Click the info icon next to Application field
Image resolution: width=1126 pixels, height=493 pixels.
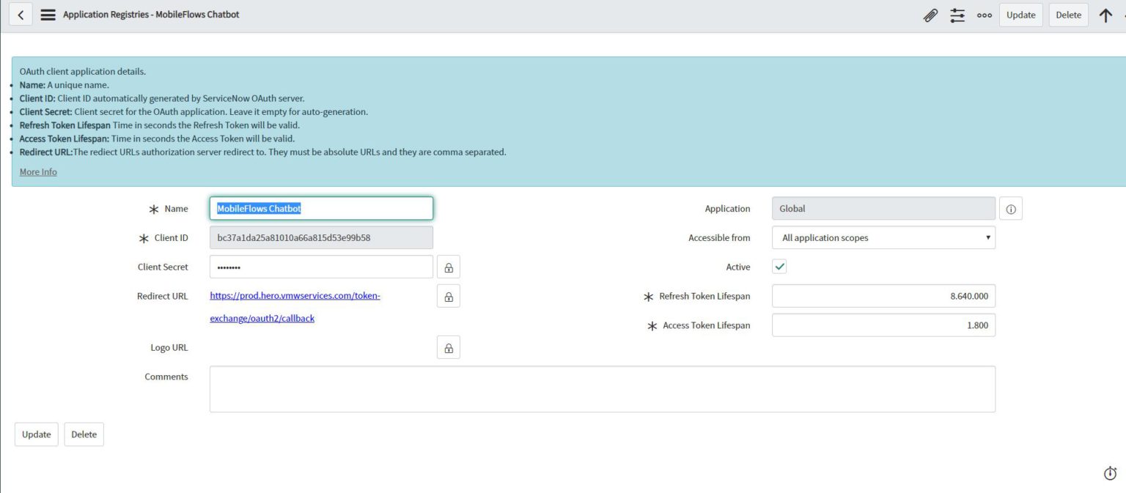1011,208
